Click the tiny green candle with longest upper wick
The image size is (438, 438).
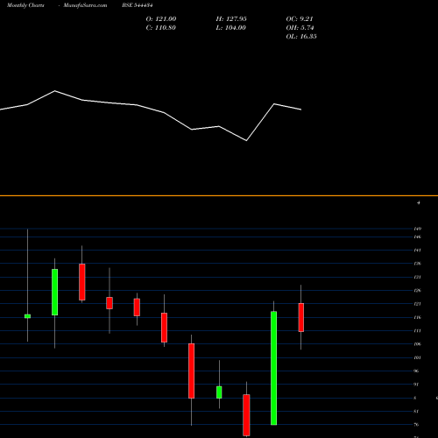click(27, 316)
